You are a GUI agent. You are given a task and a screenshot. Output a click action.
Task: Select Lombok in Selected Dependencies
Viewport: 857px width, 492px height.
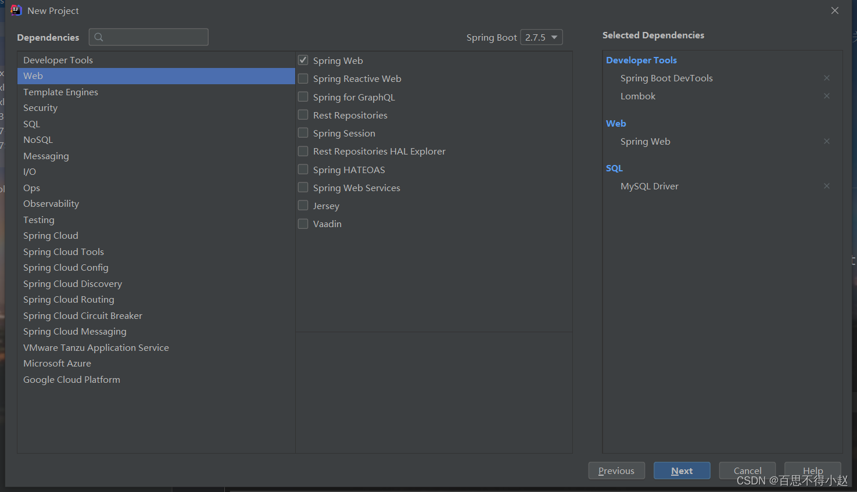pyautogui.click(x=638, y=96)
